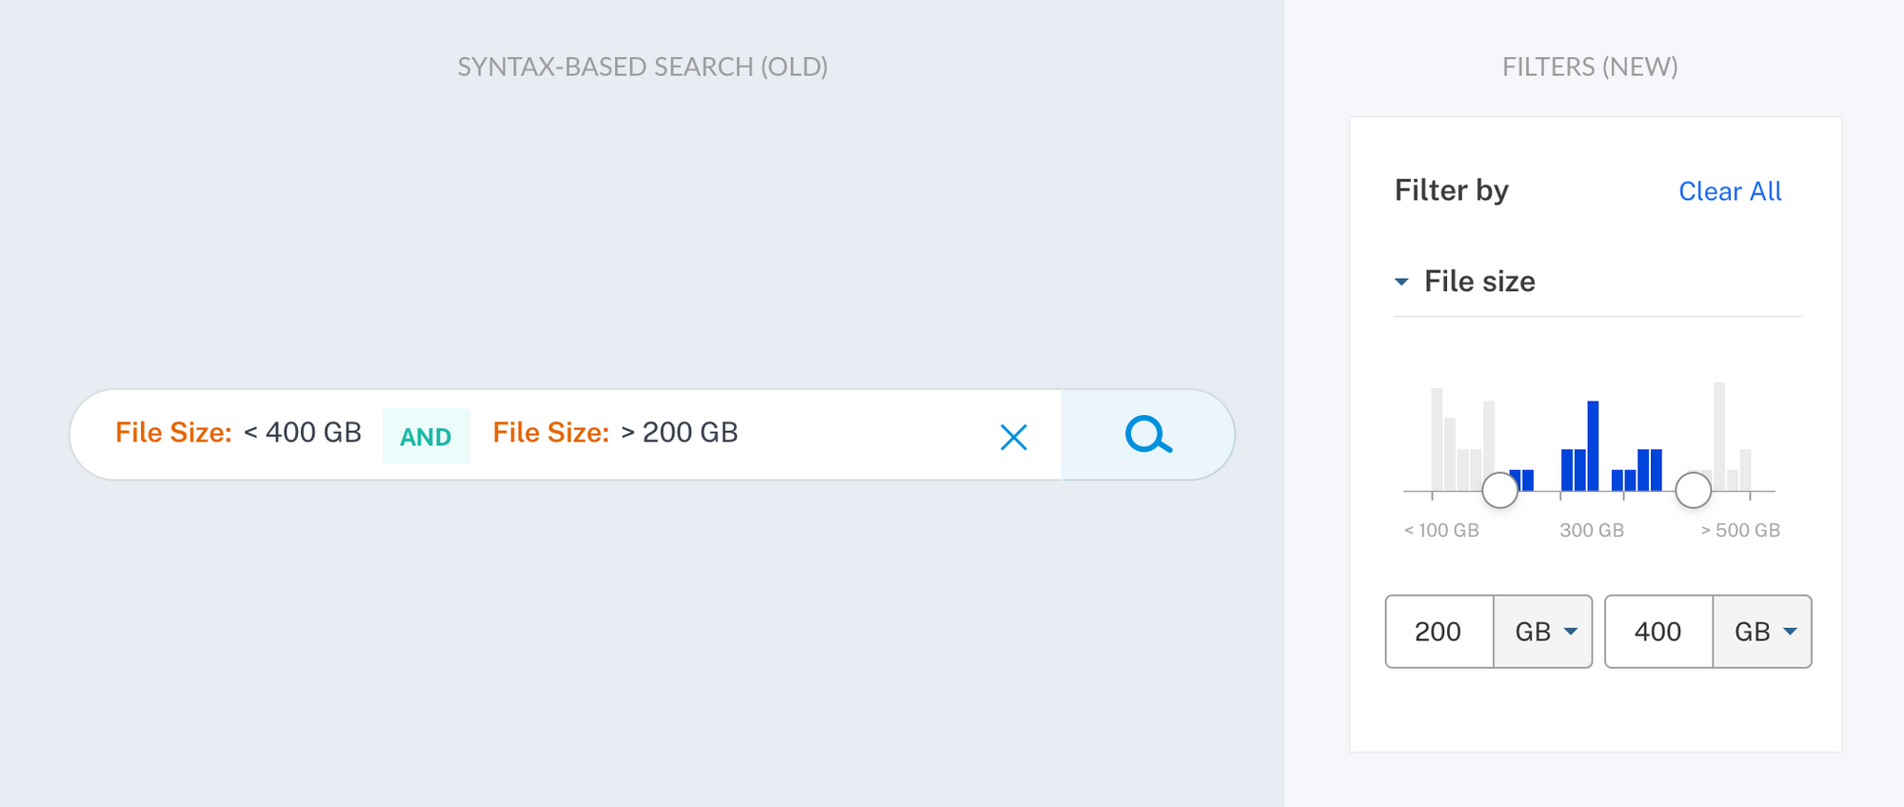
Task: Click the minimum value field showing 200
Action: (1439, 632)
